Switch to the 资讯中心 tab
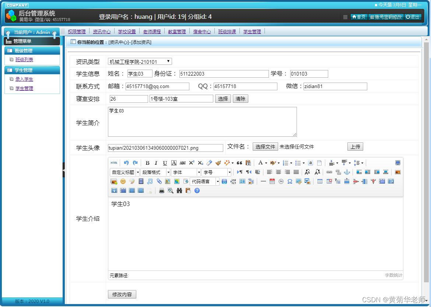 tap(102, 31)
